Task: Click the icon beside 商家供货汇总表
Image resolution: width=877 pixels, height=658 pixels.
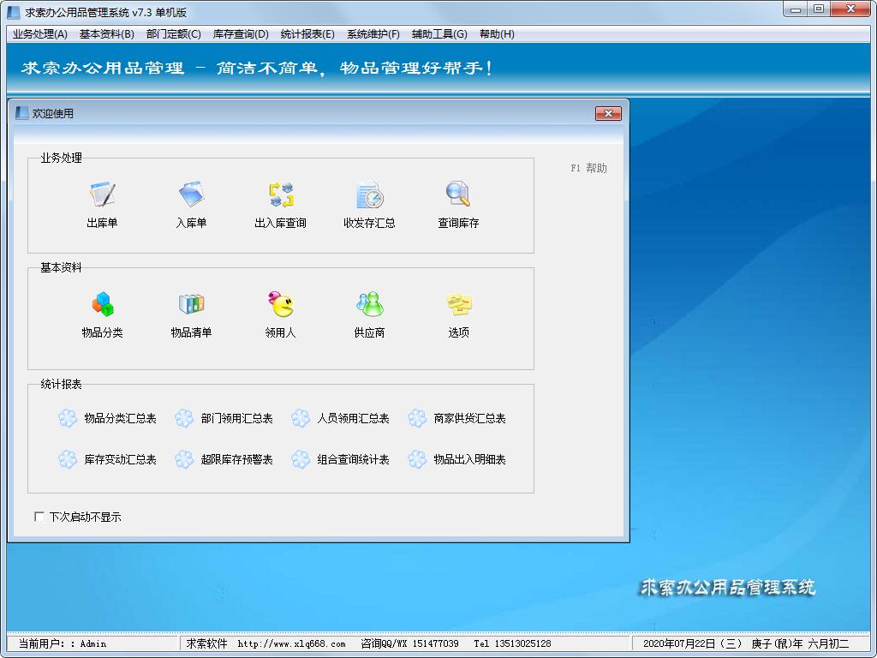Action: click(417, 418)
